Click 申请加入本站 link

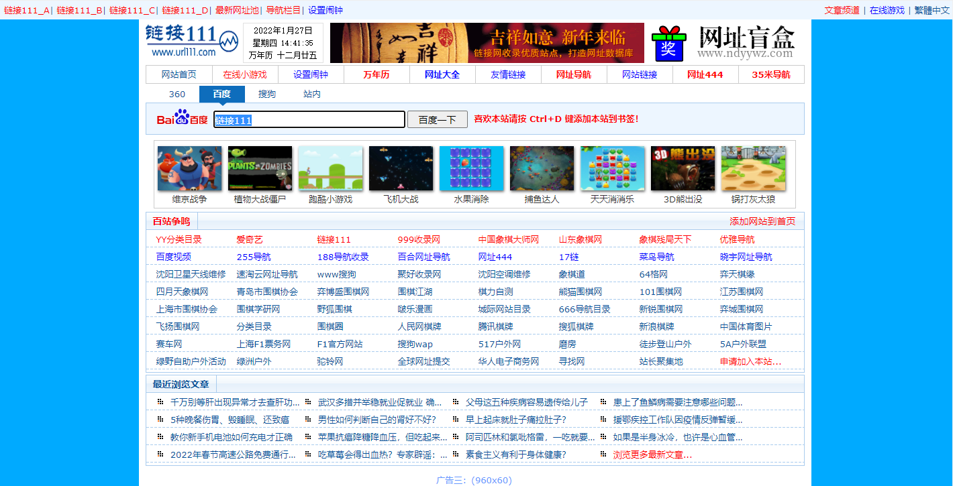pos(751,361)
